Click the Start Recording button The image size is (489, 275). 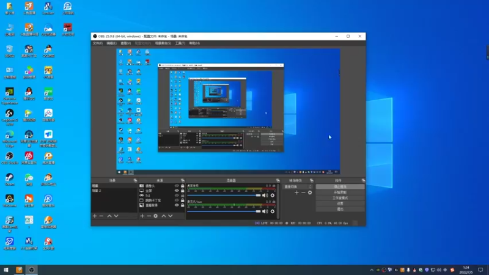pos(340,193)
